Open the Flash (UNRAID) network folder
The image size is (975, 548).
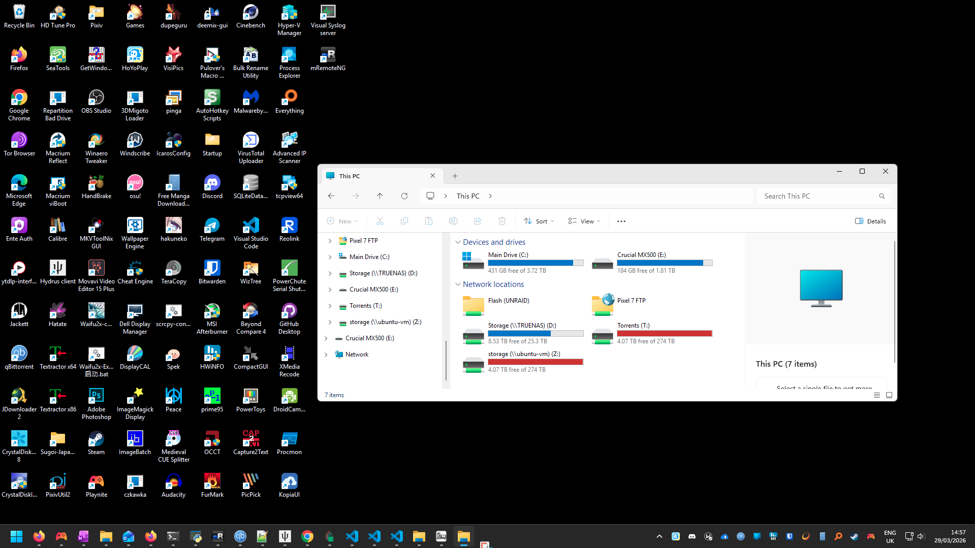click(x=473, y=305)
